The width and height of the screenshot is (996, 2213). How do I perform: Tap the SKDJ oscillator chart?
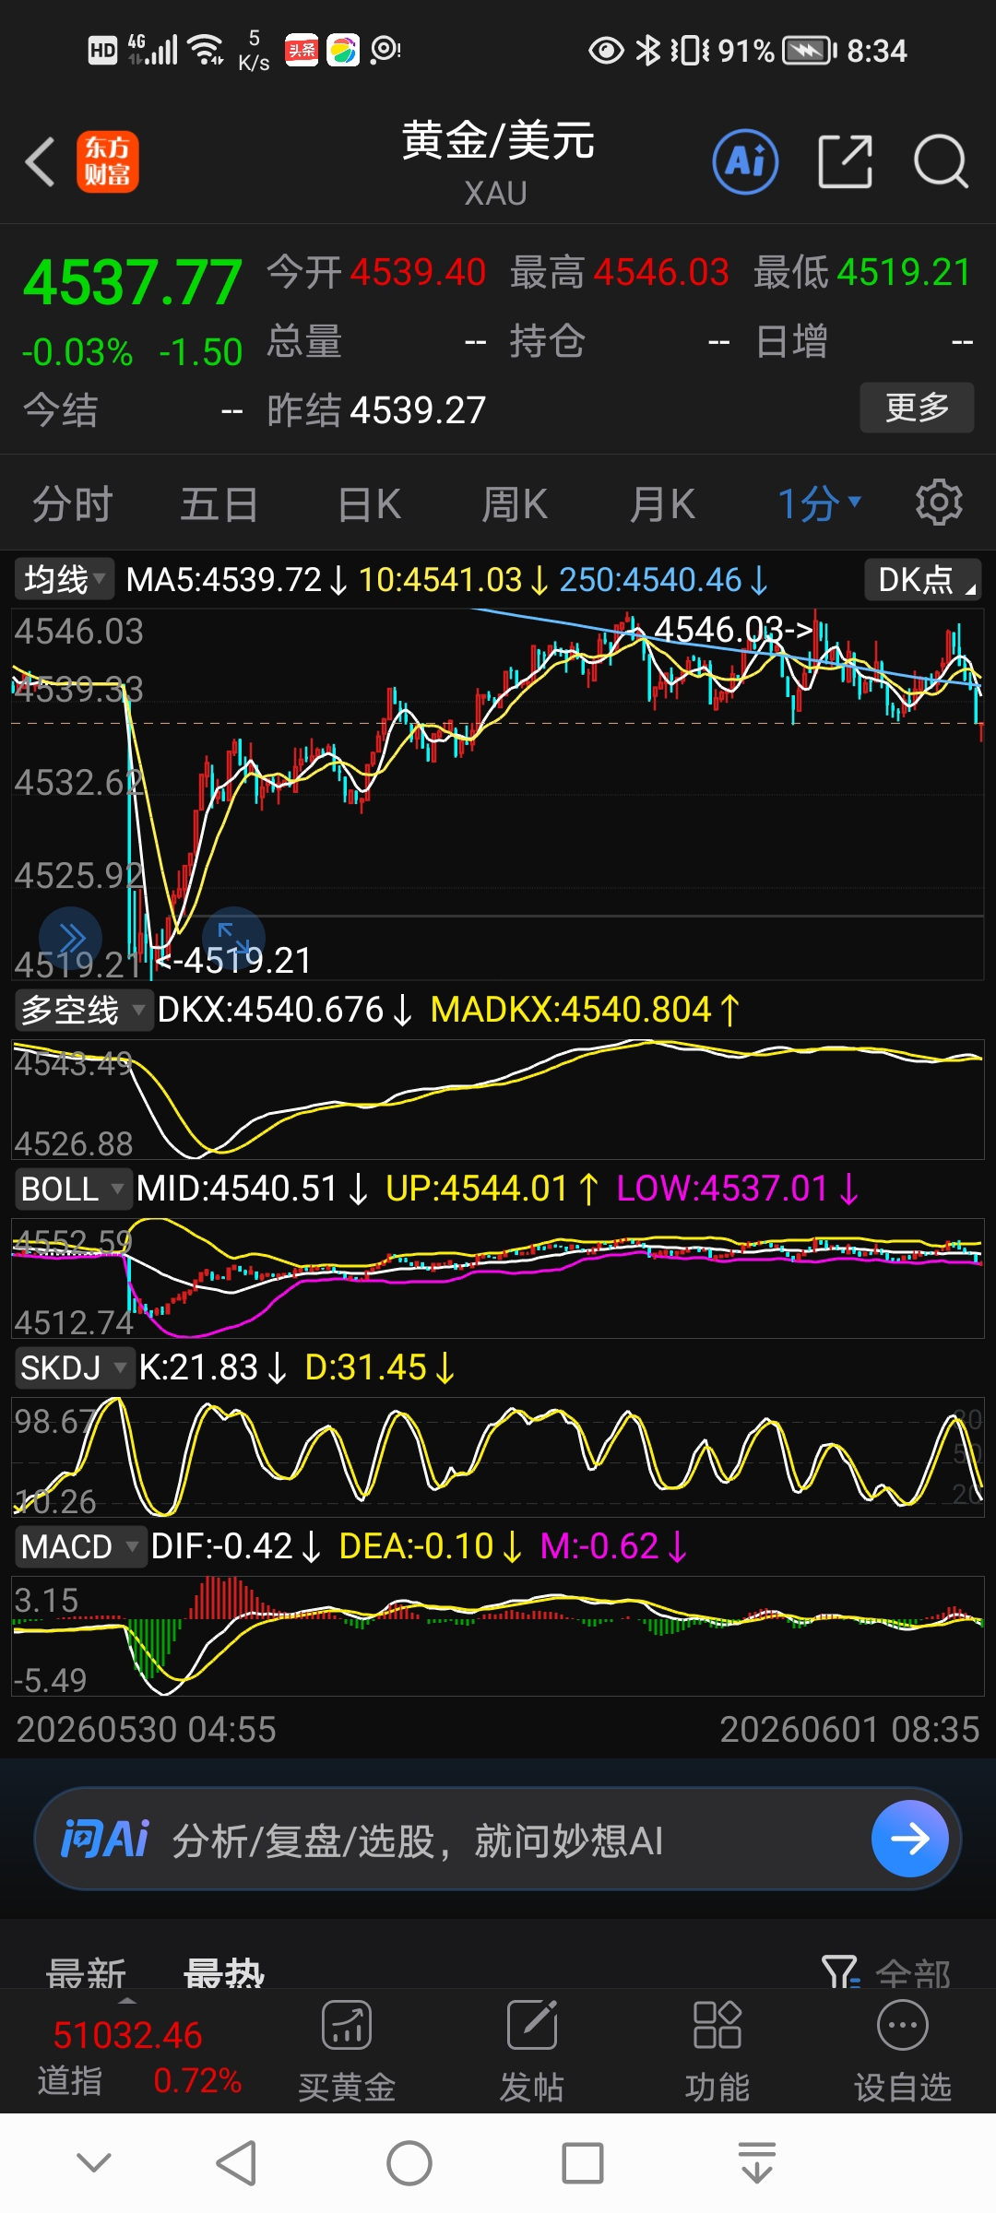498,1457
